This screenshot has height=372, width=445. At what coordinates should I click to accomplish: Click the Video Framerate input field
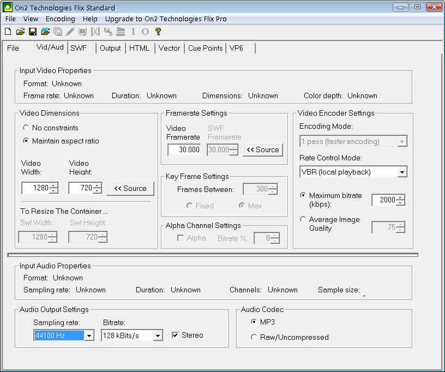click(184, 150)
